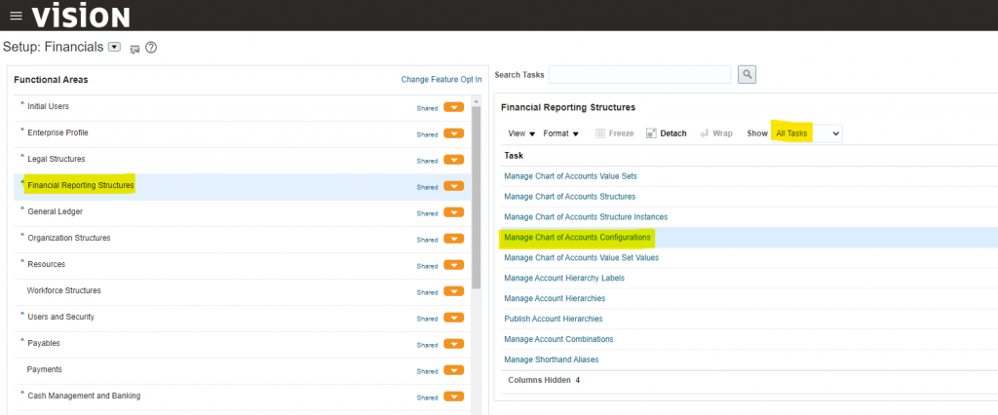Click the Freeze column toolbar icon
The width and height of the screenshot is (998, 415).
click(601, 133)
